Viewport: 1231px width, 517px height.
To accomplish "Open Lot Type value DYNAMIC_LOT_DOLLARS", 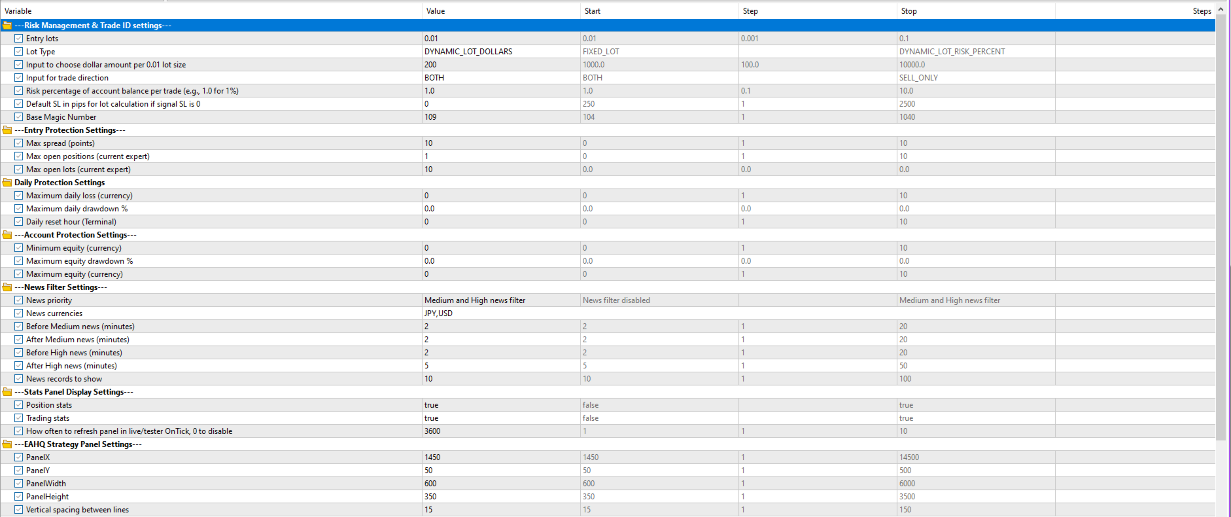I will 501,52.
